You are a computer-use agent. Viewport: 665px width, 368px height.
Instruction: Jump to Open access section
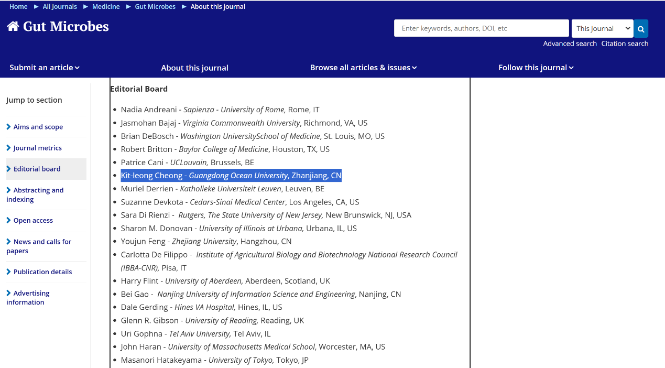(33, 220)
